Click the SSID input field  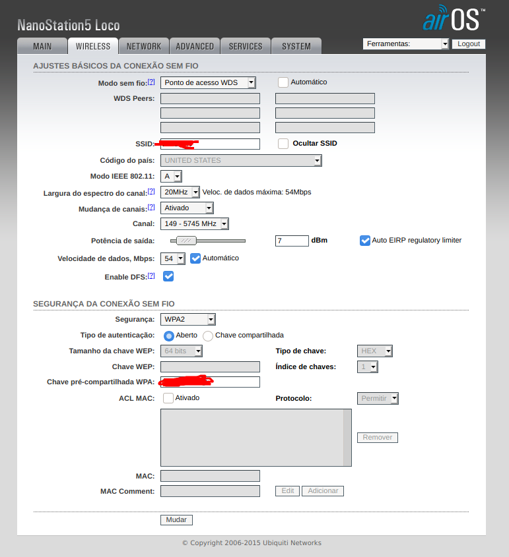point(210,144)
